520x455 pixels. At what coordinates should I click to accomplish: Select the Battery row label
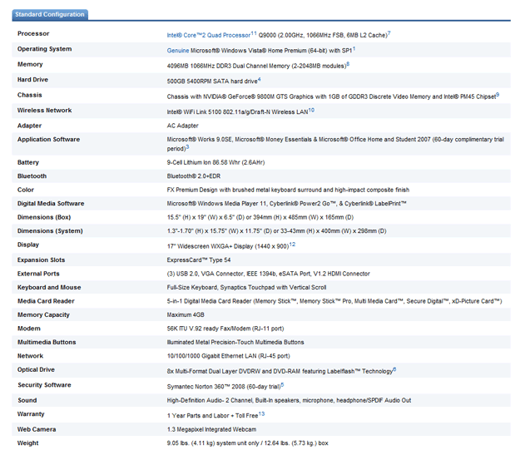(27, 162)
